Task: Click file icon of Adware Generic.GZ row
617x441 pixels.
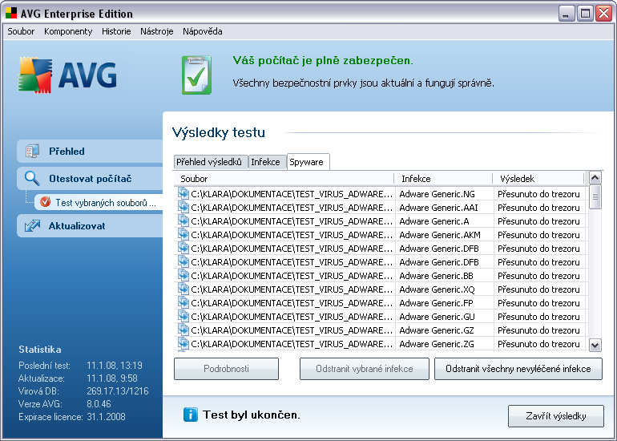Action: [x=183, y=330]
